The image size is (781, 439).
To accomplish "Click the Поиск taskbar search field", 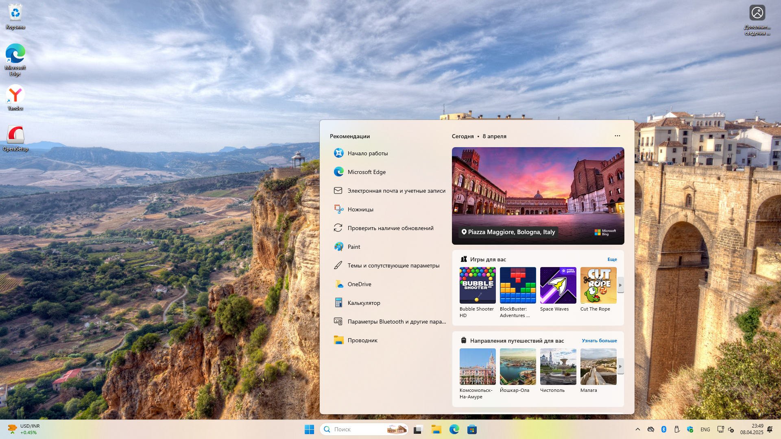I will pos(354,429).
